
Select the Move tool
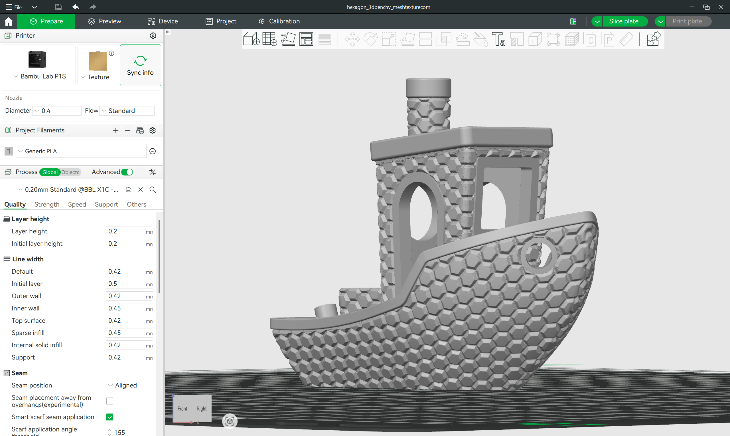tap(352, 39)
